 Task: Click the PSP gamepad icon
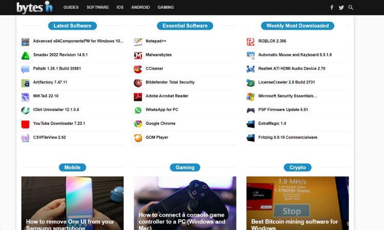pyautogui.click(x=250, y=110)
